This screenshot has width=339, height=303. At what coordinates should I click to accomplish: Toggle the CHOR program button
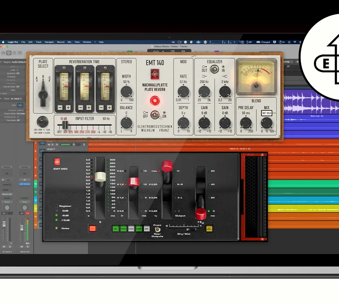coord(131,228)
